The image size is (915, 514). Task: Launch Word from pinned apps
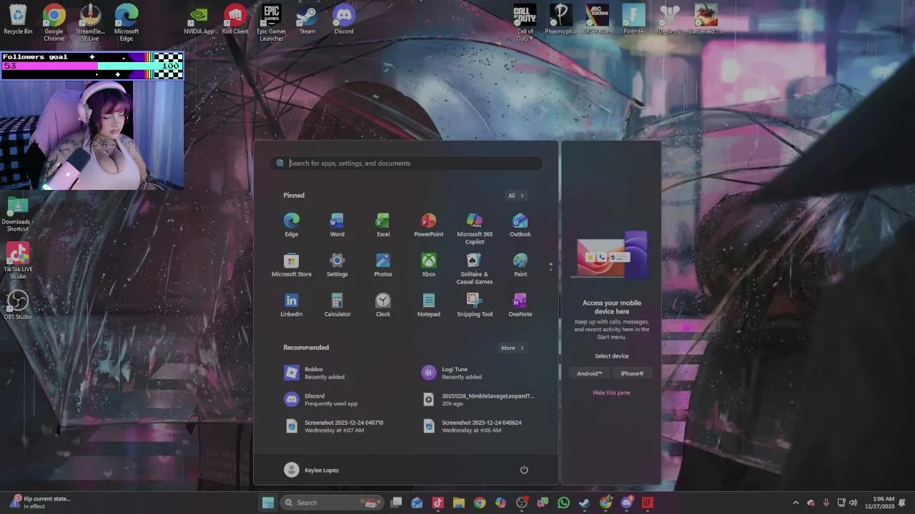point(337,225)
